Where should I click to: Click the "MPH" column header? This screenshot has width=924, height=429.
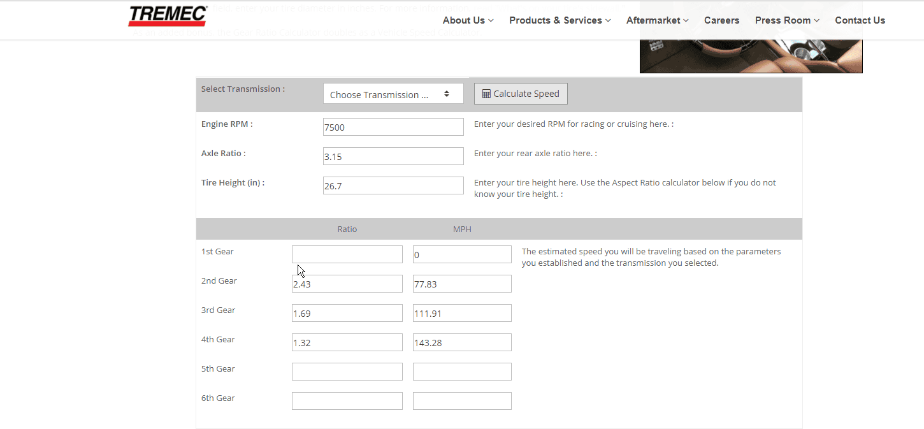462,229
